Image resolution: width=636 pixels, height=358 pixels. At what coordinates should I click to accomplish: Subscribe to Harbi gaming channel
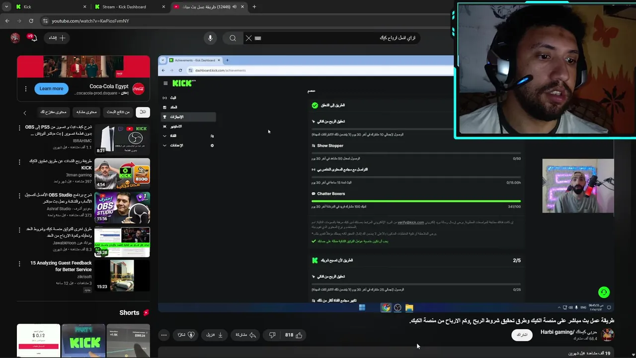pos(522,335)
